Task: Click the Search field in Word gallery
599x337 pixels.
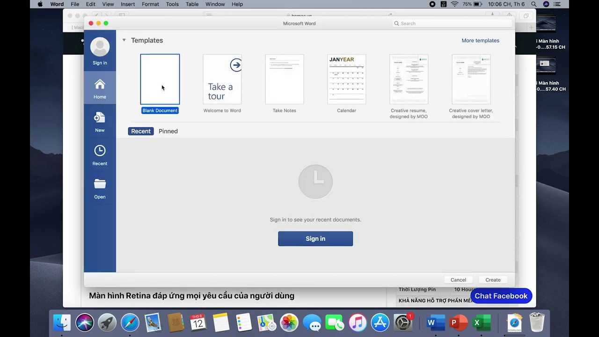Action: (x=452, y=23)
